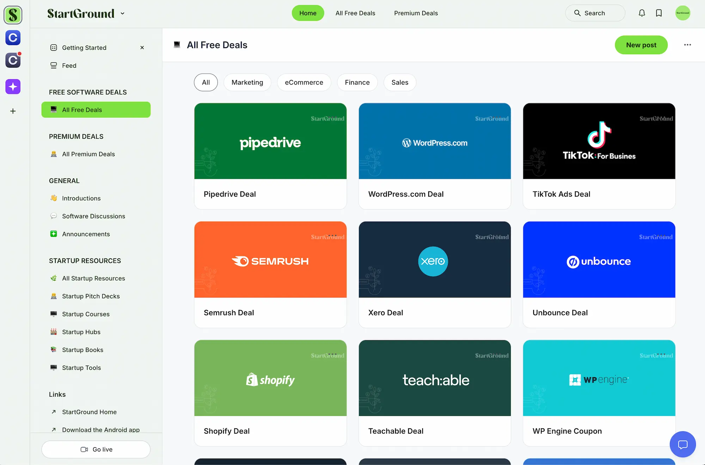Click the Search field
The image size is (705, 465).
[x=595, y=13]
